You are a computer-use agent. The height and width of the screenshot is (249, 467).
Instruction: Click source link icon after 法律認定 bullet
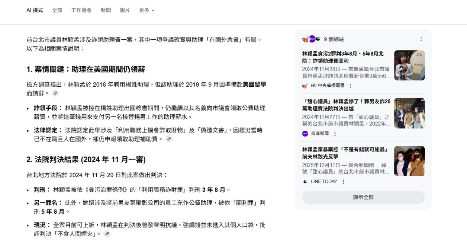(169, 139)
